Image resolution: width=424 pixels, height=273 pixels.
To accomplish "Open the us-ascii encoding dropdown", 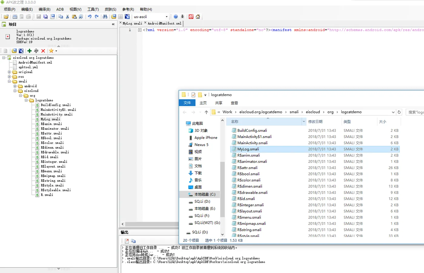I will [x=167, y=17].
